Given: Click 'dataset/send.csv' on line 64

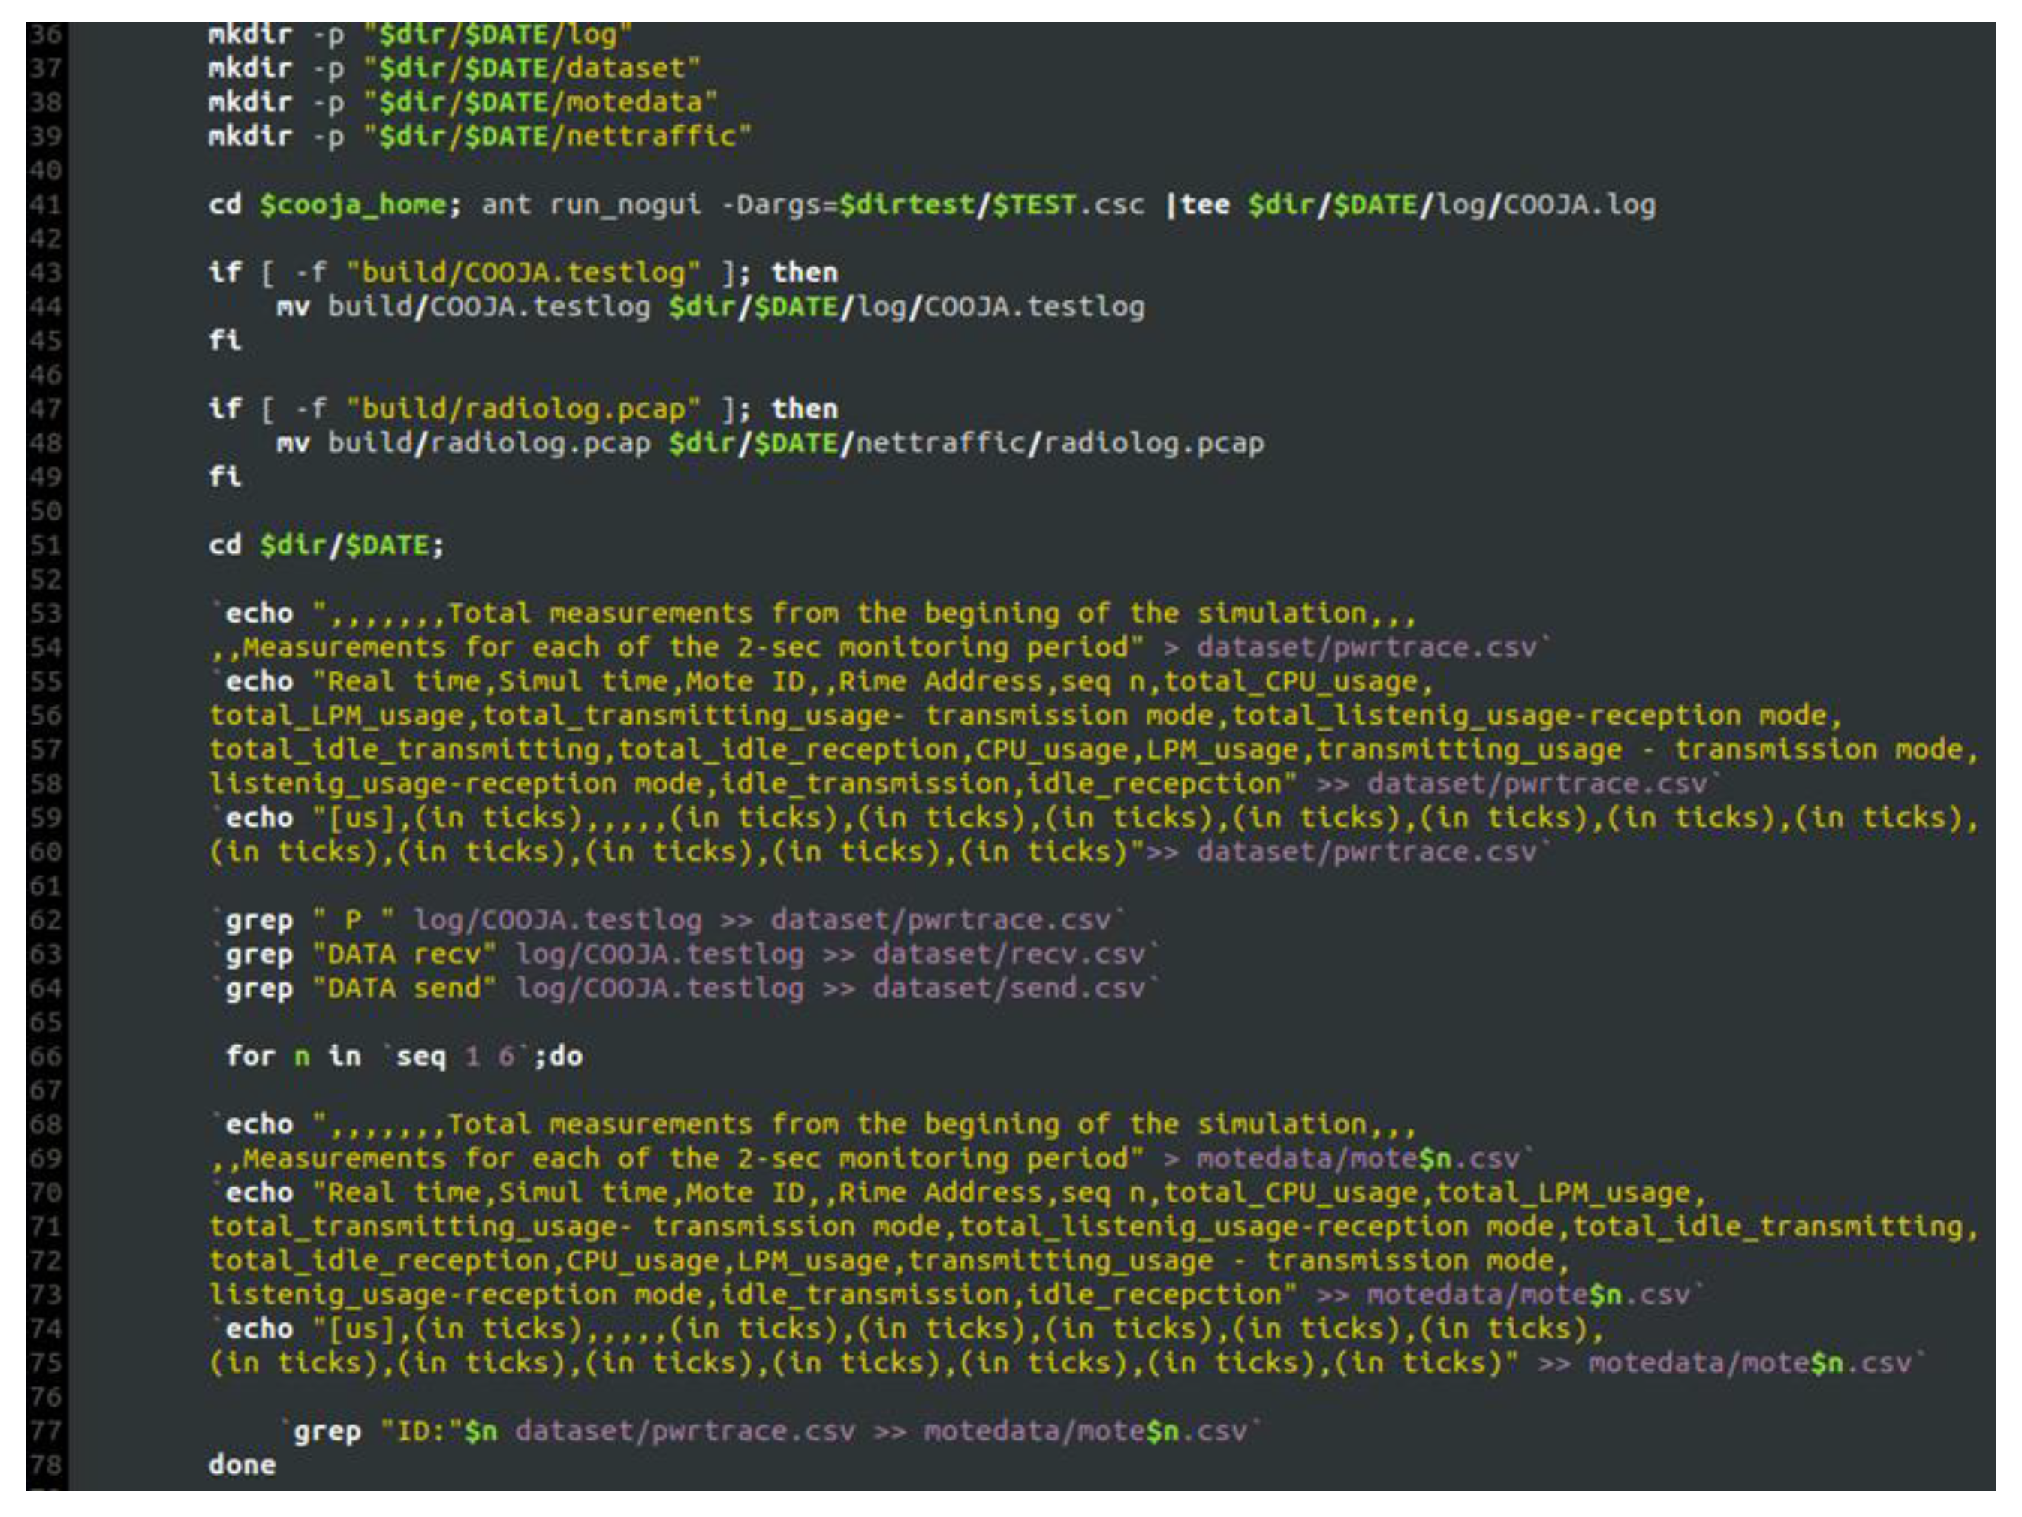Looking at the screenshot, I should [1008, 988].
